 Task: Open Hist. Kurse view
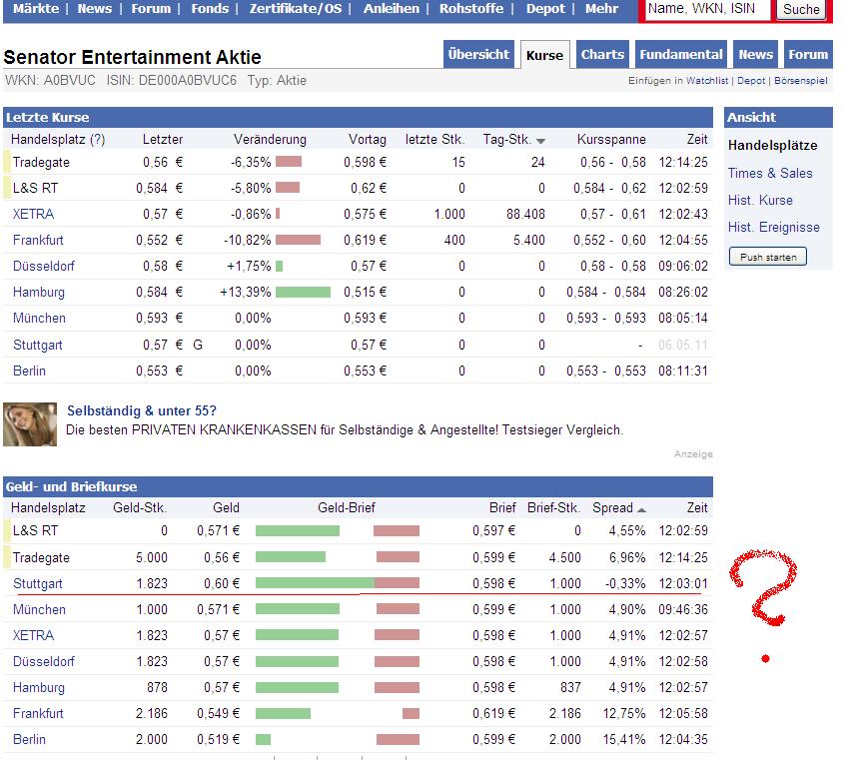760,200
